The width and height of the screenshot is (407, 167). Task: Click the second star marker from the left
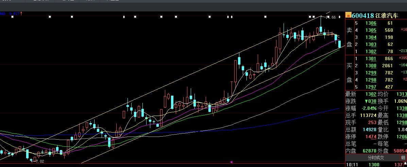tap(50, 17)
